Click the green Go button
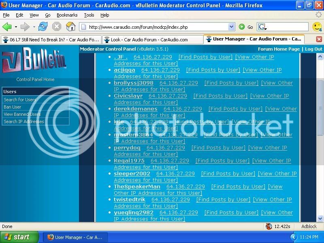Screen dimensions: 324x243 [246, 27]
